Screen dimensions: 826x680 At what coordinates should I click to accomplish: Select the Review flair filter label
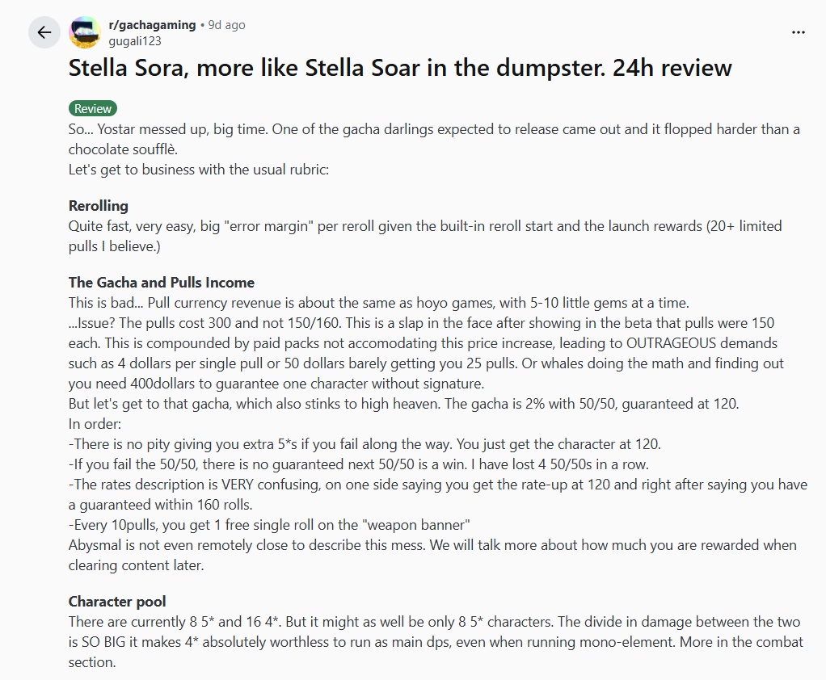coord(92,108)
